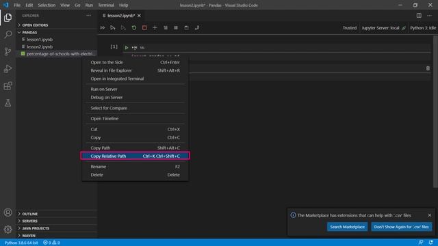Choose Select for Compare
Screen dimensions: 438x246
click(x=135, y=108)
